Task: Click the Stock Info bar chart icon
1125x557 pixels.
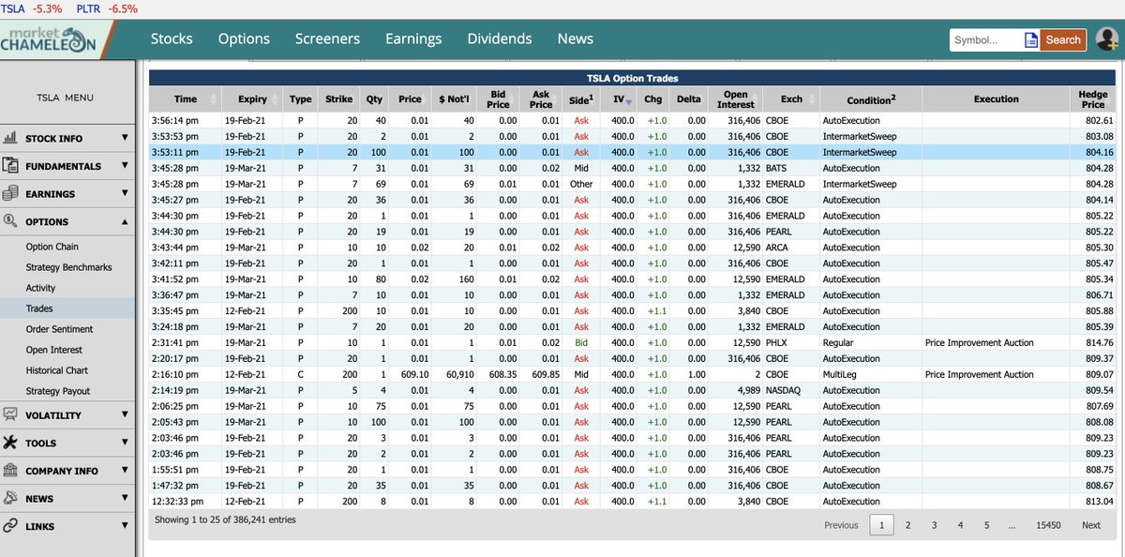Action: [x=10, y=138]
